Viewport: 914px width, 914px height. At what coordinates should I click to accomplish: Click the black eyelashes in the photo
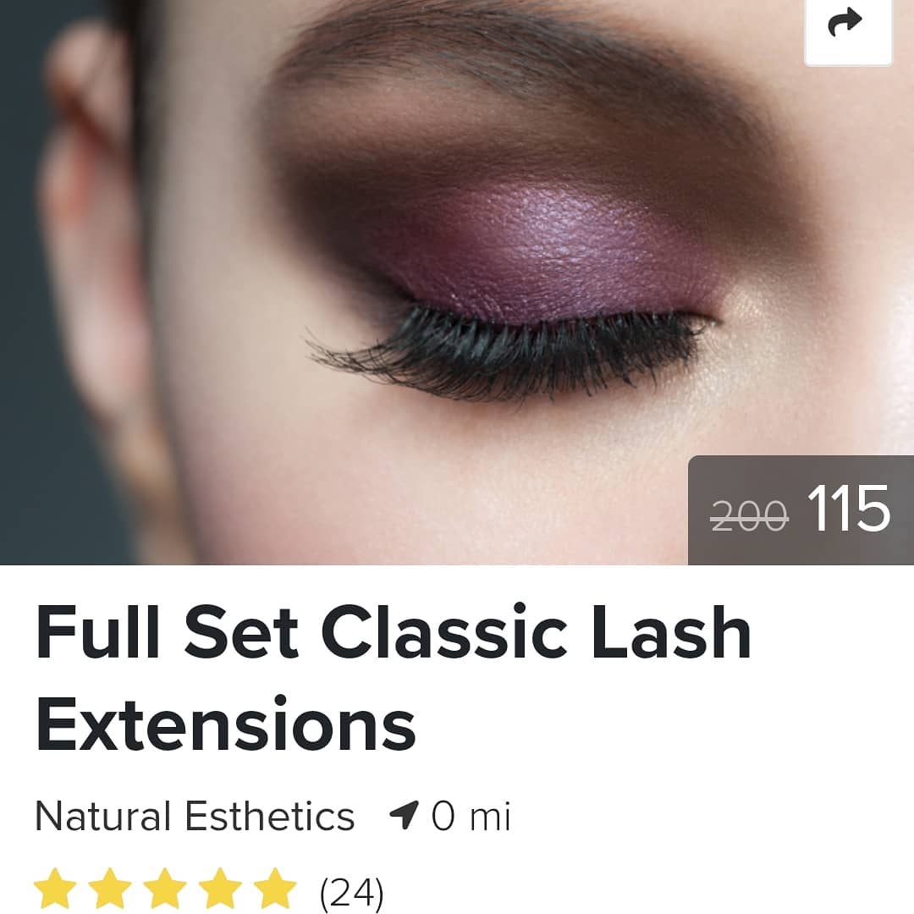click(507, 353)
